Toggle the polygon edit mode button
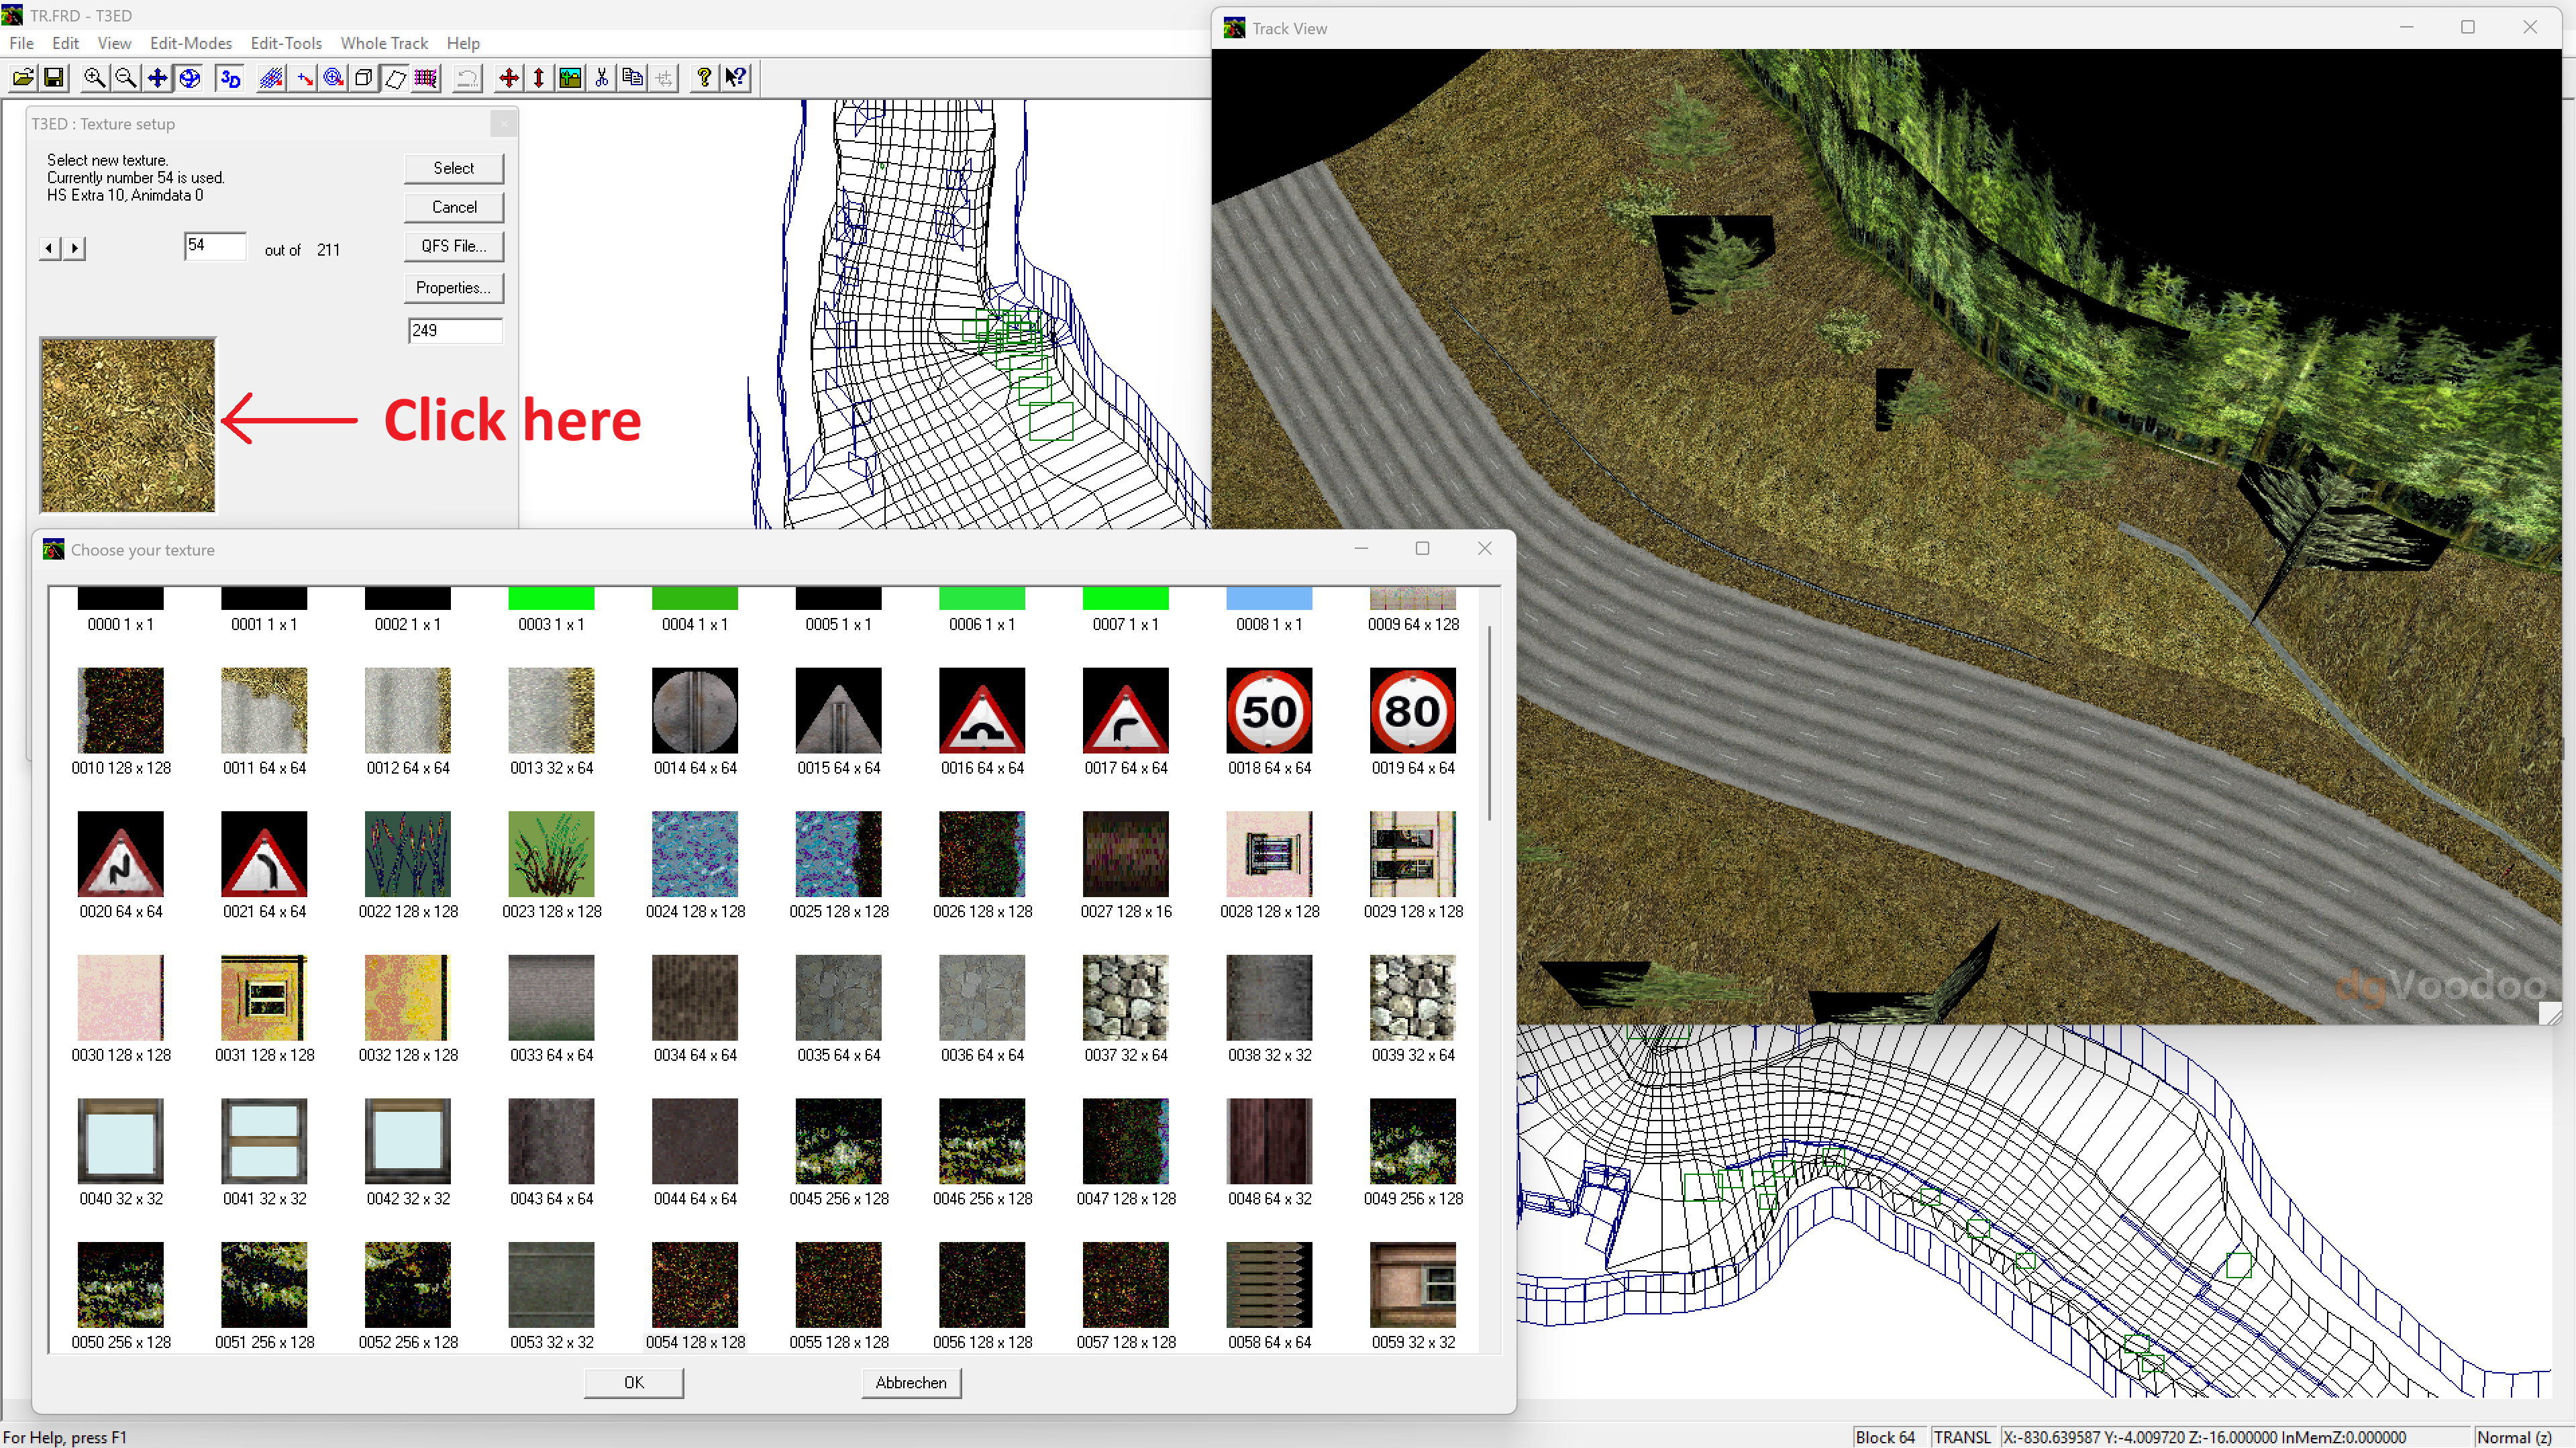This screenshot has width=2576, height=1448. tap(396, 77)
